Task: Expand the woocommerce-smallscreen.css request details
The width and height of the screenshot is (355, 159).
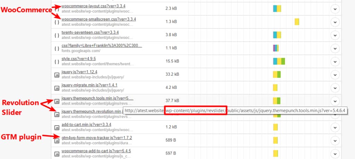Action: coord(335,22)
